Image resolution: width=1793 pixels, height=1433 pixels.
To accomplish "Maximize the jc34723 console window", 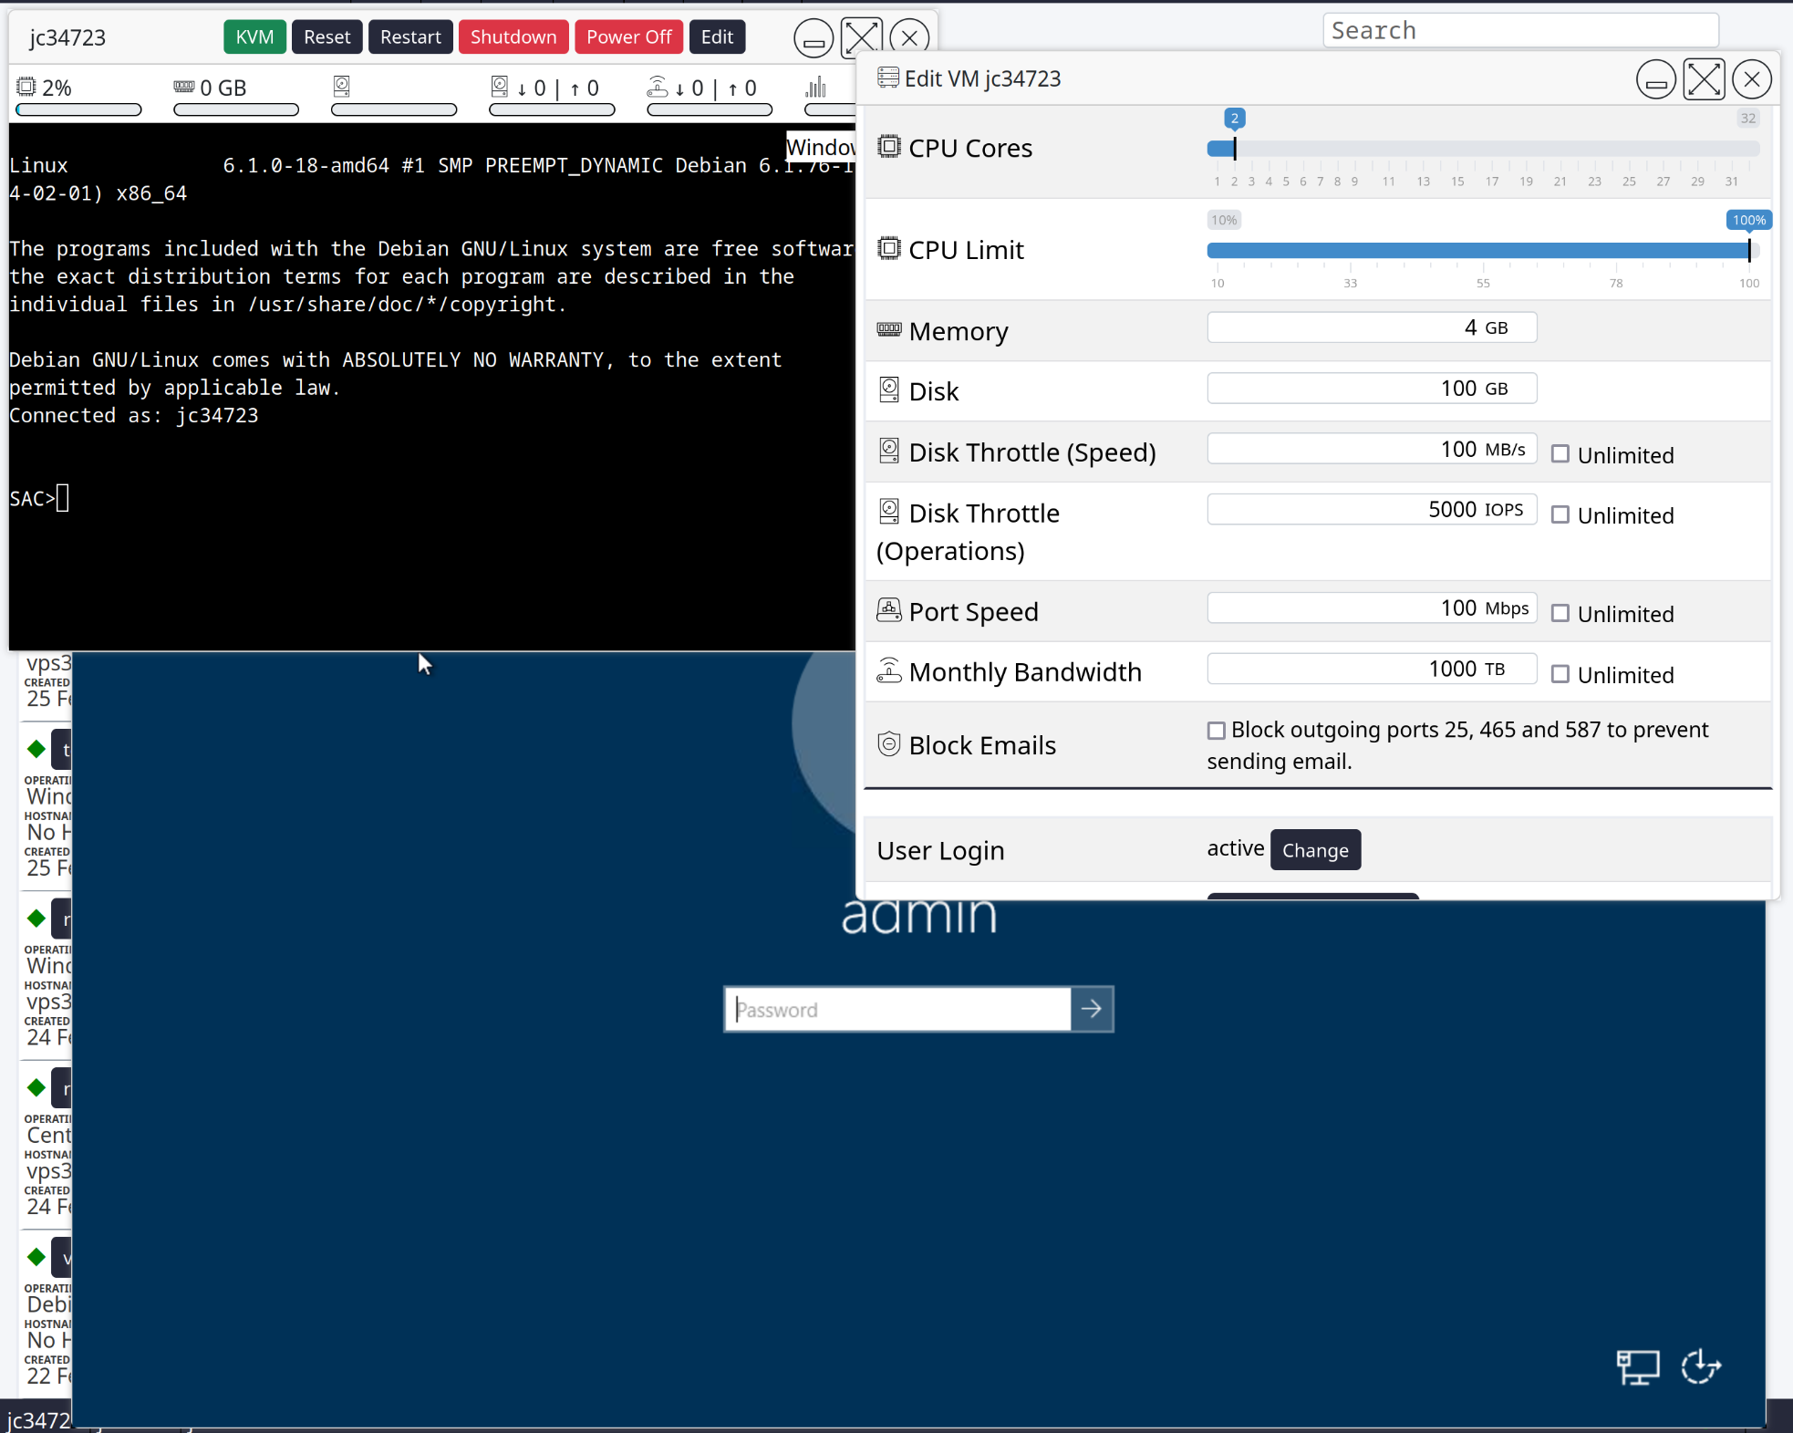I will (861, 38).
